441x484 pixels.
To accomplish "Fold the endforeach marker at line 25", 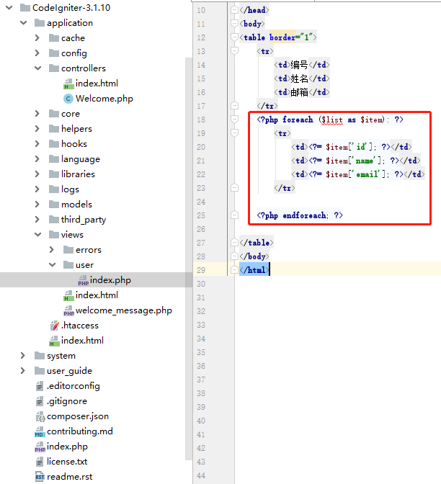I will 234,215.
